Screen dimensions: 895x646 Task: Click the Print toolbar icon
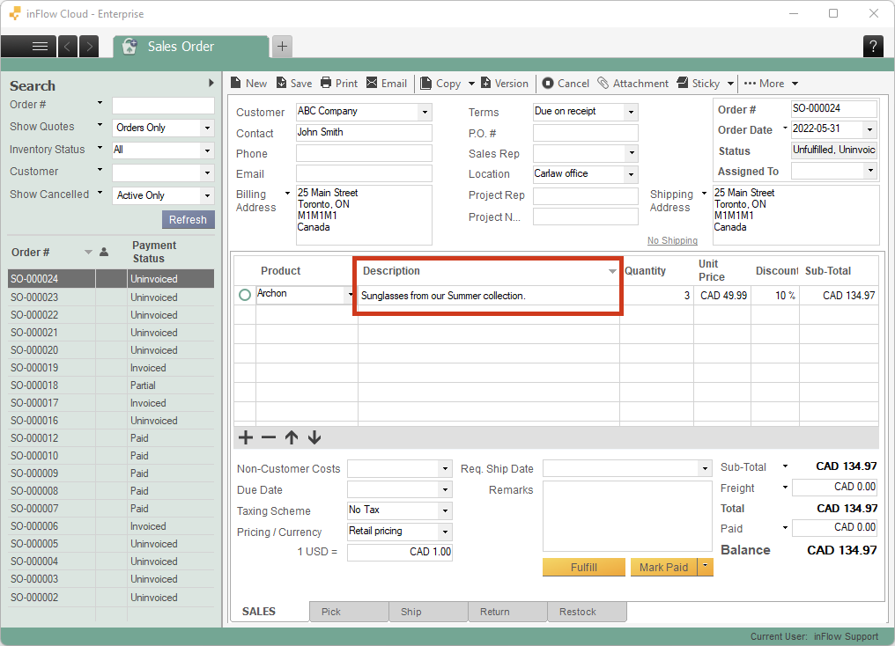(x=326, y=84)
